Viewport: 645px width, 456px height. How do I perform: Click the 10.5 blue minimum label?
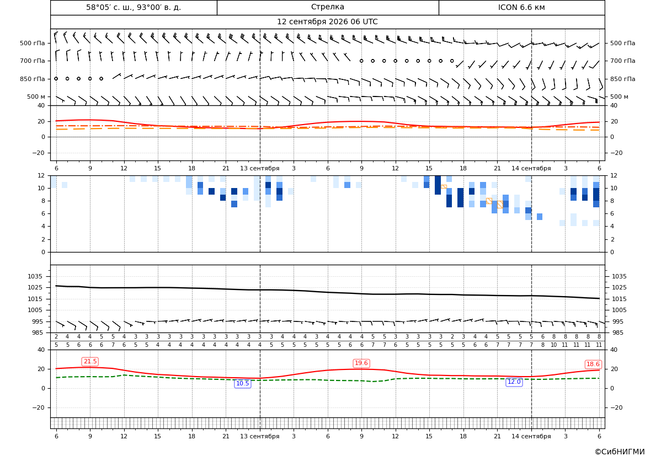click(x=242, y=384)
